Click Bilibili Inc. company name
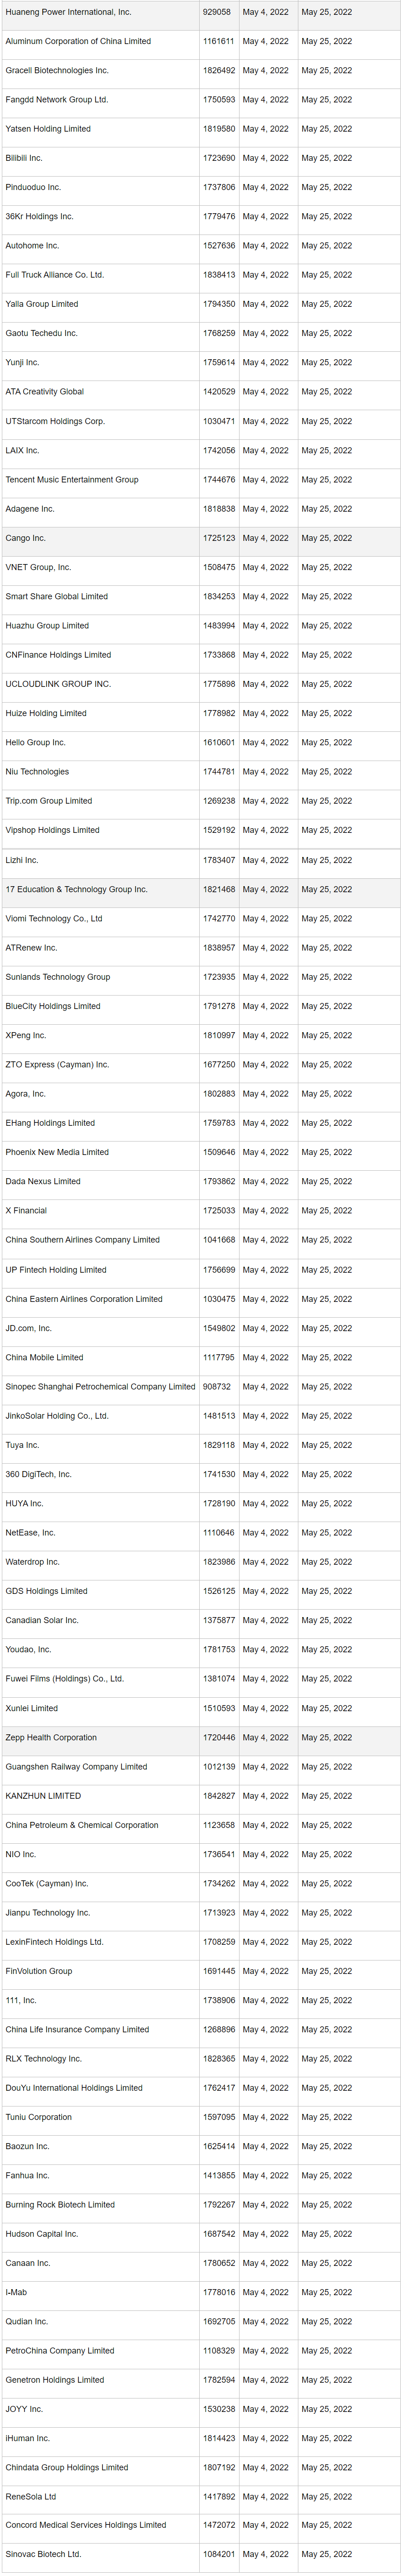 click(24, 158)
